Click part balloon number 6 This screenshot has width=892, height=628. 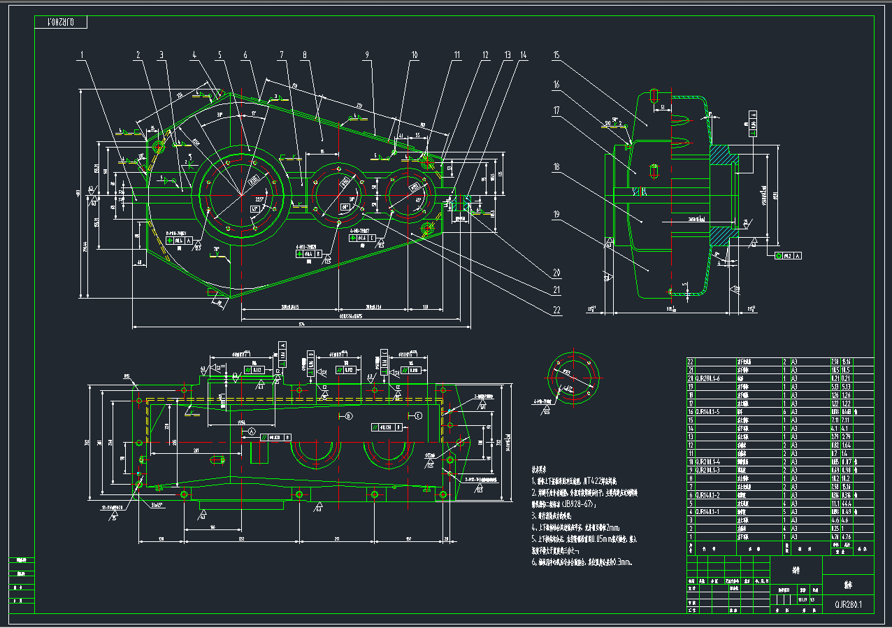click(245, 54)
